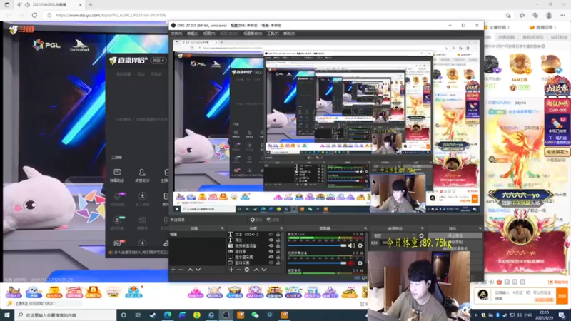Reload the page in Edge browser
The height and width of the screenshot is (321, 571).
point(34,15)
